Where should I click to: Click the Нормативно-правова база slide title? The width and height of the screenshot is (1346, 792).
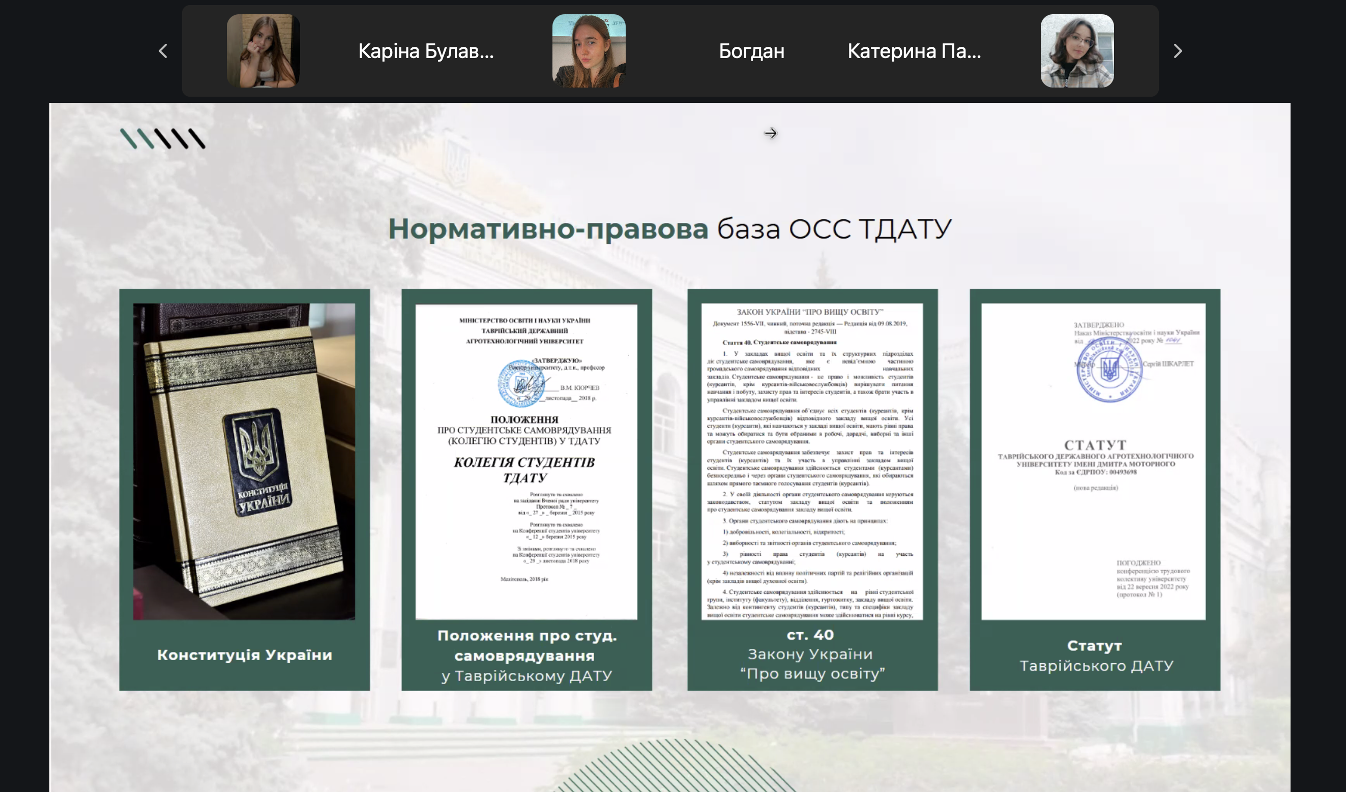pos(669,229)
